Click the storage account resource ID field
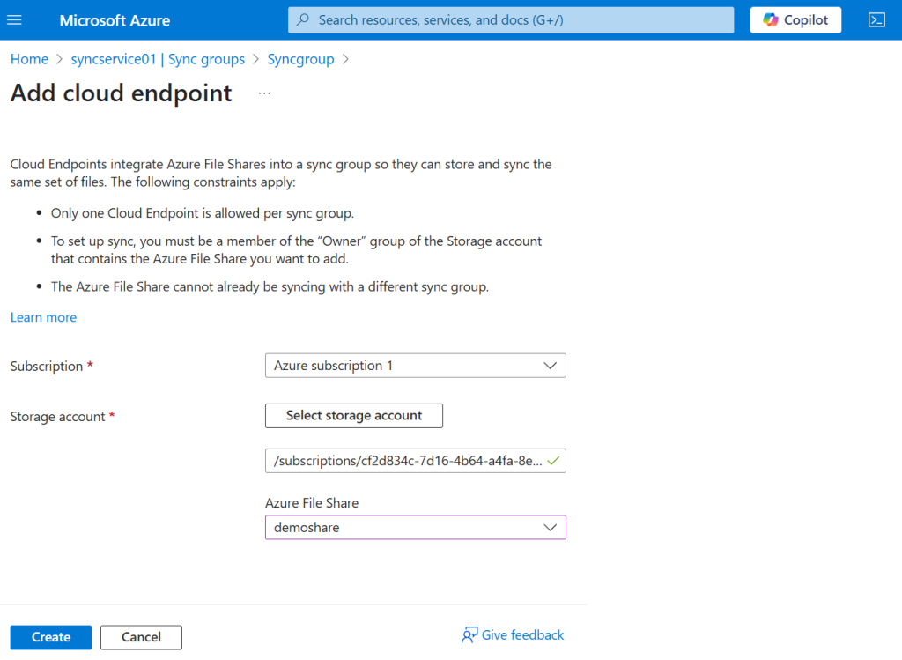 point(416,461)
